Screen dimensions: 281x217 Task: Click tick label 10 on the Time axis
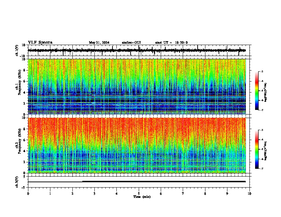pos(249,194)
